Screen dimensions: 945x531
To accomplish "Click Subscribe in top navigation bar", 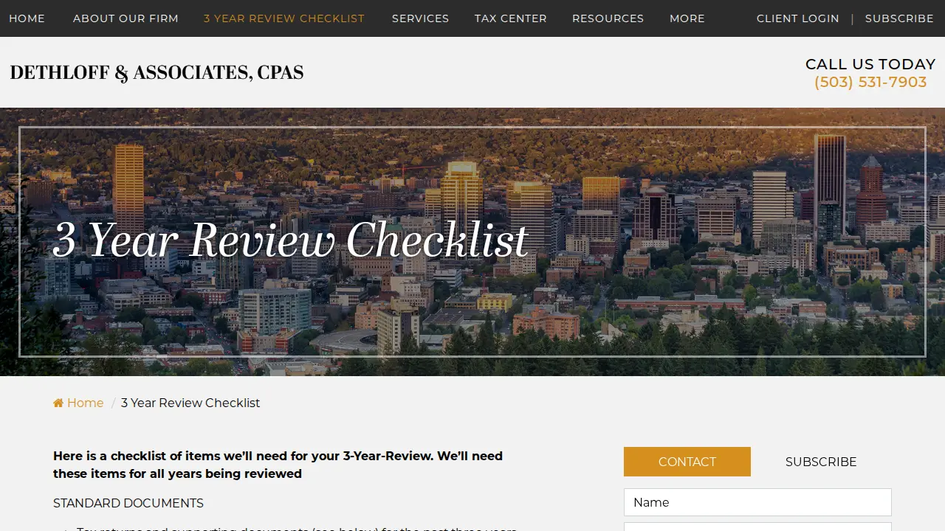I will [x=899, y=18].
